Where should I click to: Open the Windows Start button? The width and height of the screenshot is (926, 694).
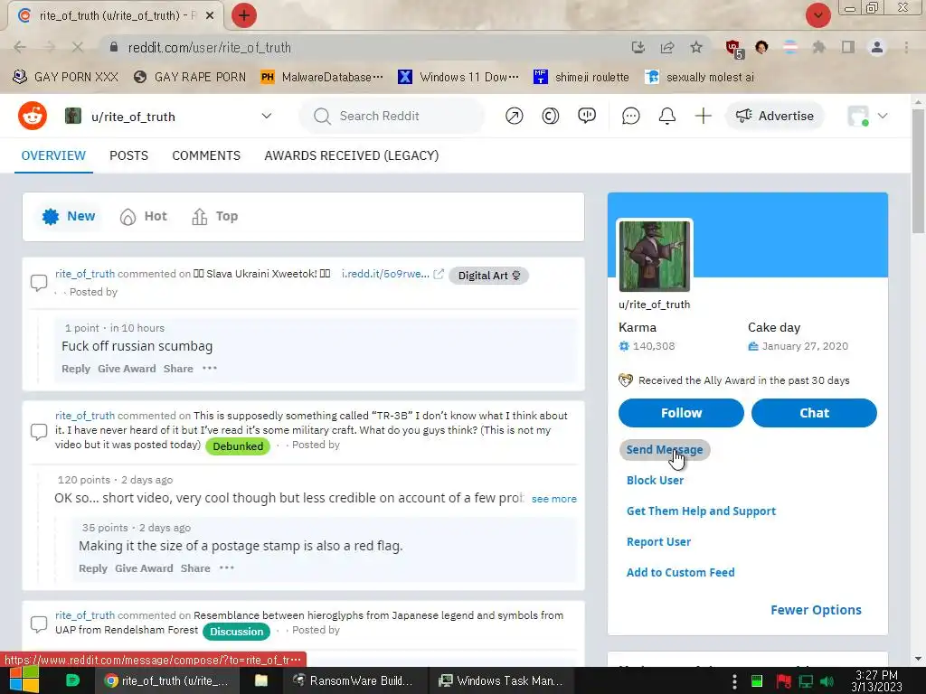(24, 680)
